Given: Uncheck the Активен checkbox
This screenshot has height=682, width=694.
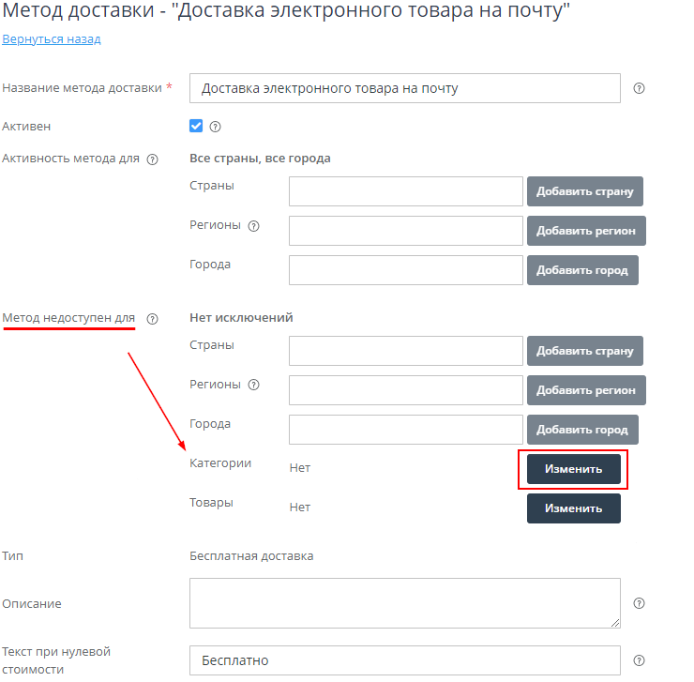Looking at the screenshot, I should pos(196,126).
